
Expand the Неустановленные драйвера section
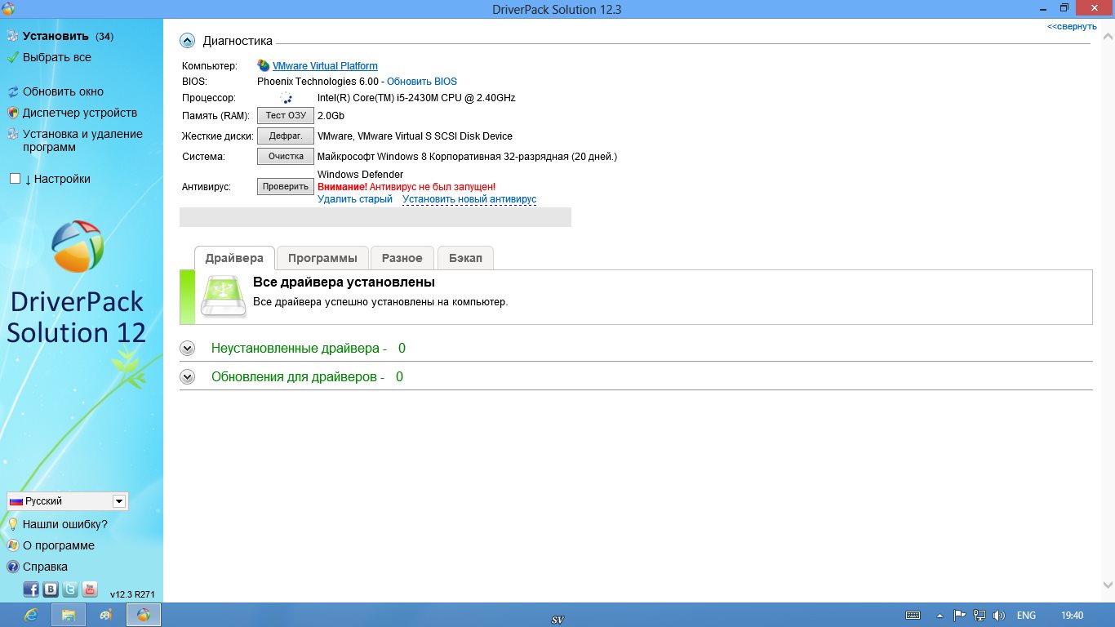pyautogui.click(x=188, y=349)
